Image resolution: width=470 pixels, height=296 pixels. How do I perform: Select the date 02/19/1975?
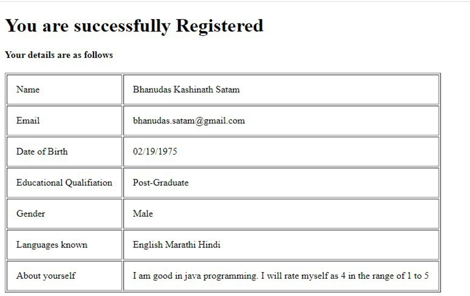155,151
